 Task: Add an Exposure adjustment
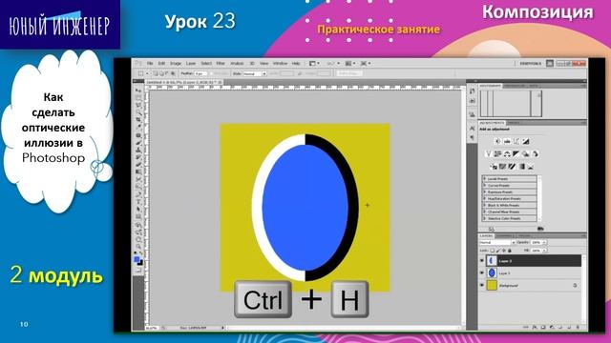coord(526,142)
